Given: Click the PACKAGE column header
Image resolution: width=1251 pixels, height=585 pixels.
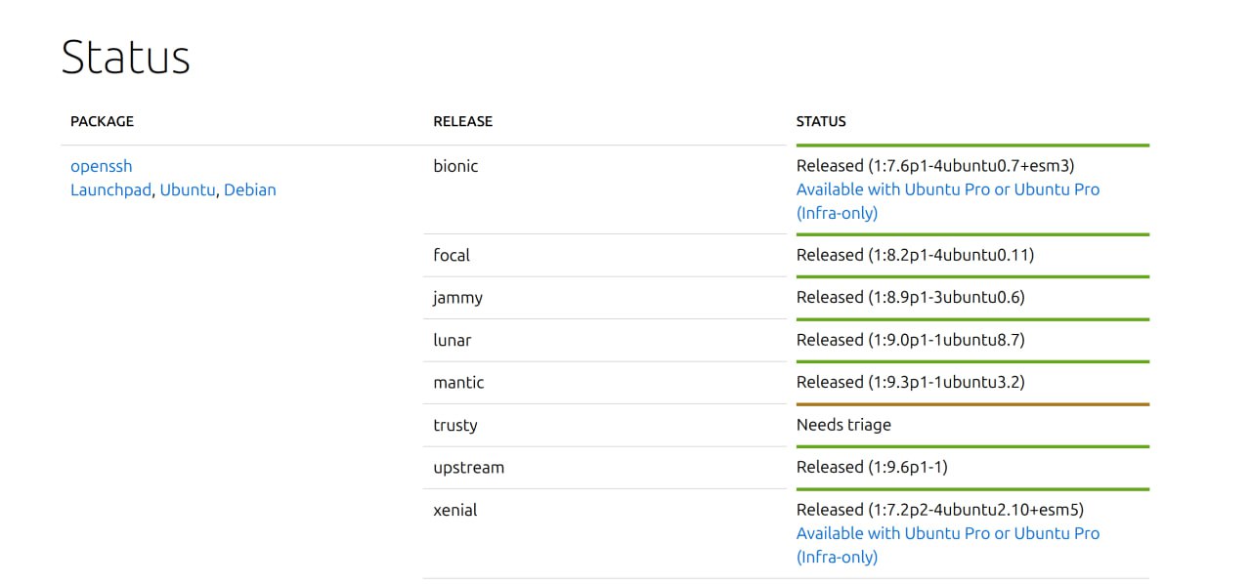Looking at the screenshot, I should point(102,121).
